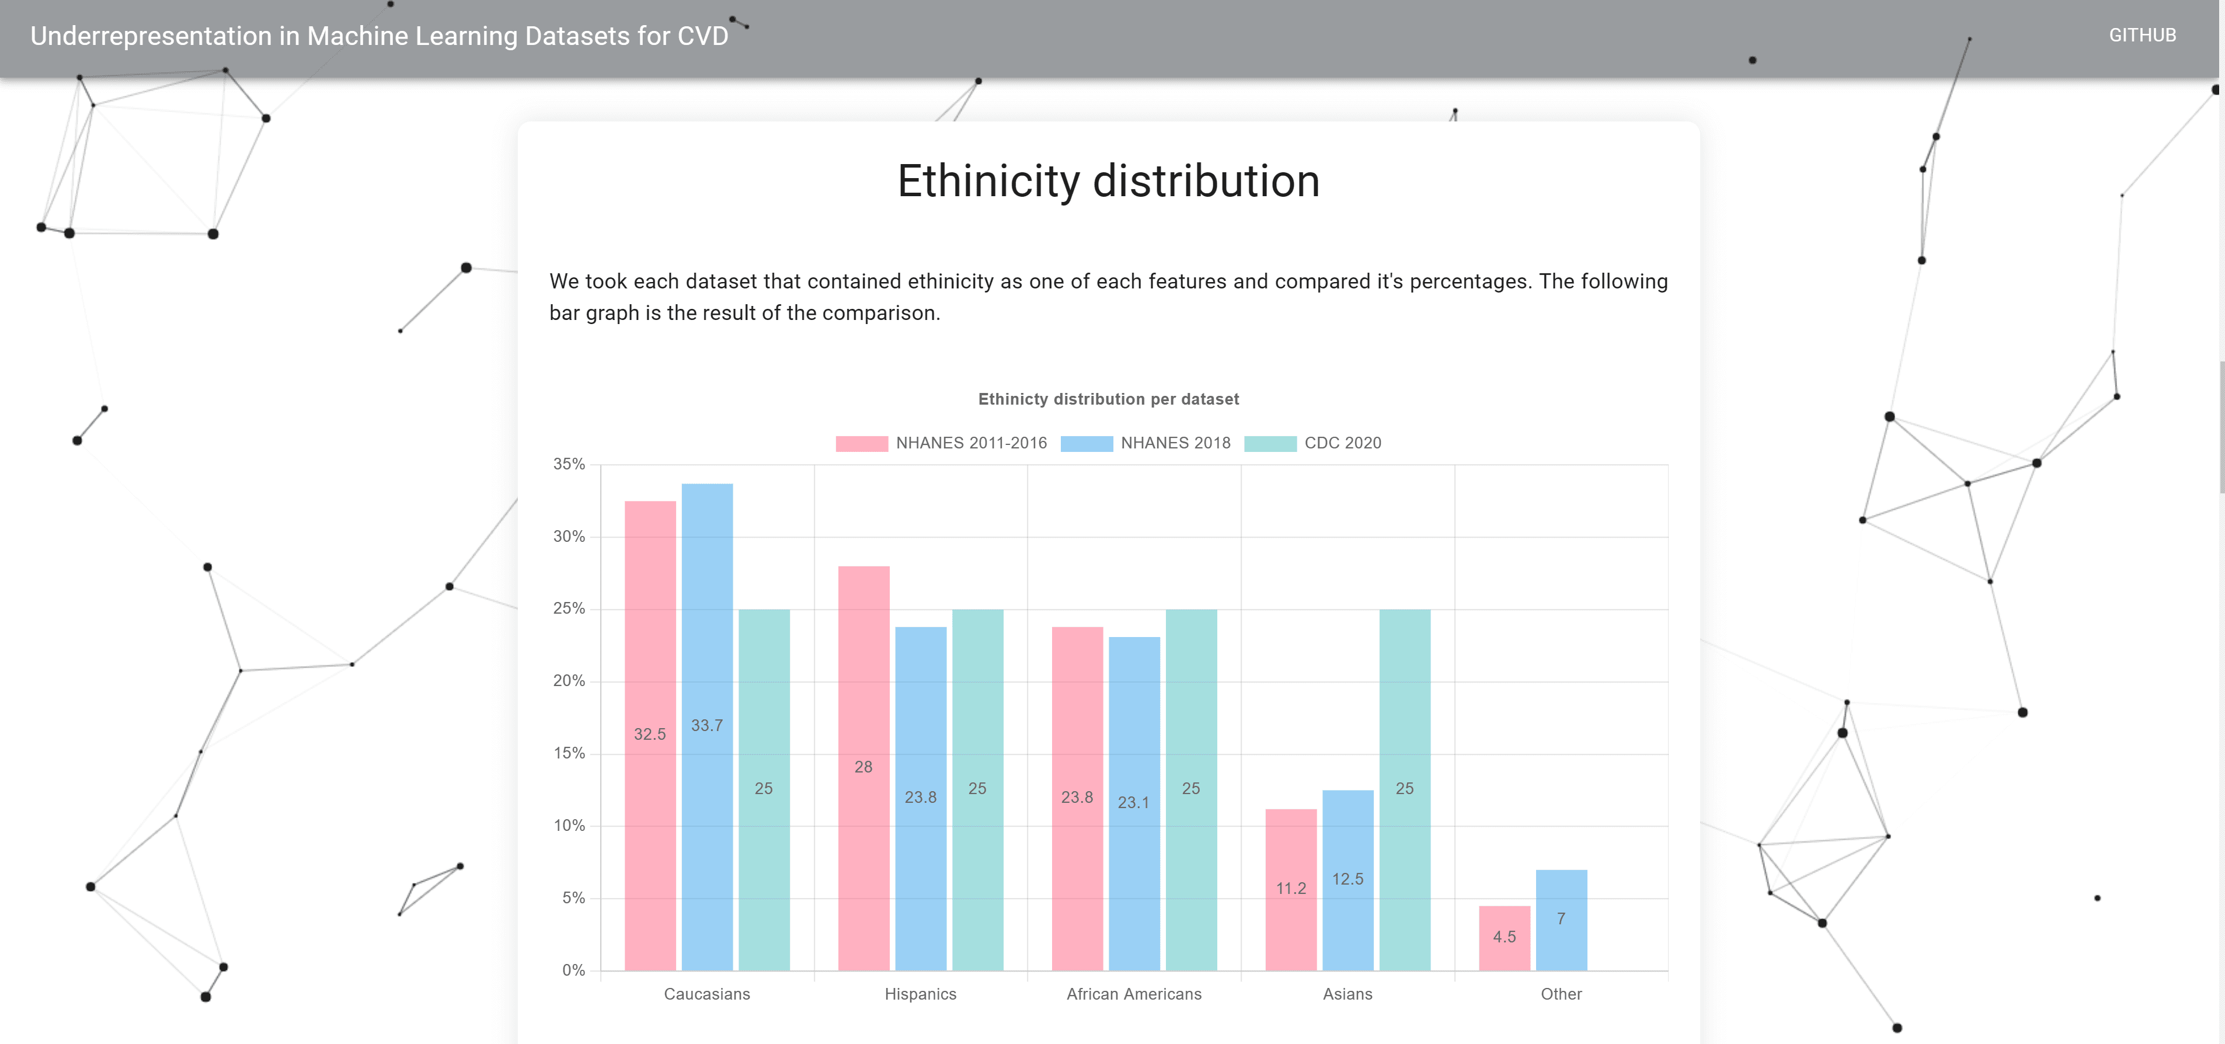Toggle CDC 2020 legend teal swatch
The height and width of the screenshot is (1044, 2225).
point(1270,443)
